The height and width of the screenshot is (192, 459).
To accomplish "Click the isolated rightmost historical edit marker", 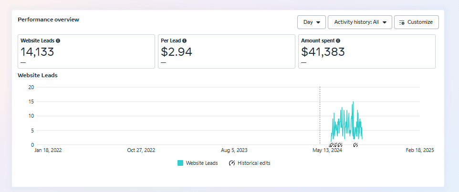I will (355, 145).
